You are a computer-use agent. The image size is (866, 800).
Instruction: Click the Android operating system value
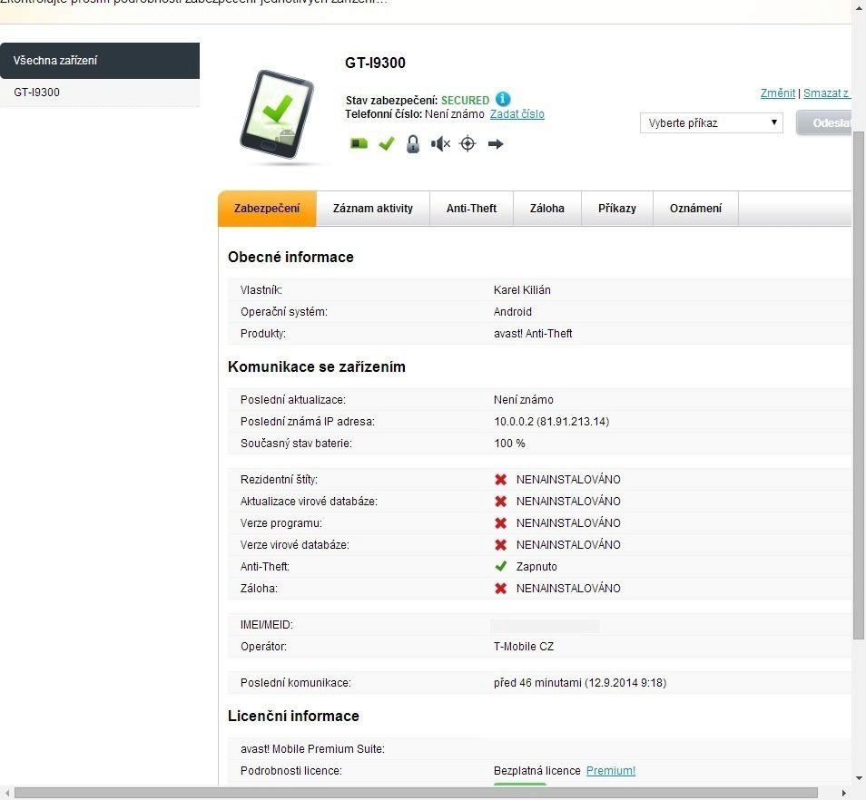(x=513, y=312)
